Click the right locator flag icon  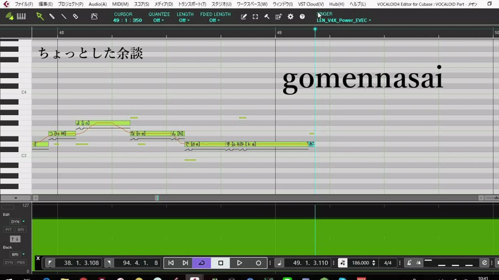109,263
